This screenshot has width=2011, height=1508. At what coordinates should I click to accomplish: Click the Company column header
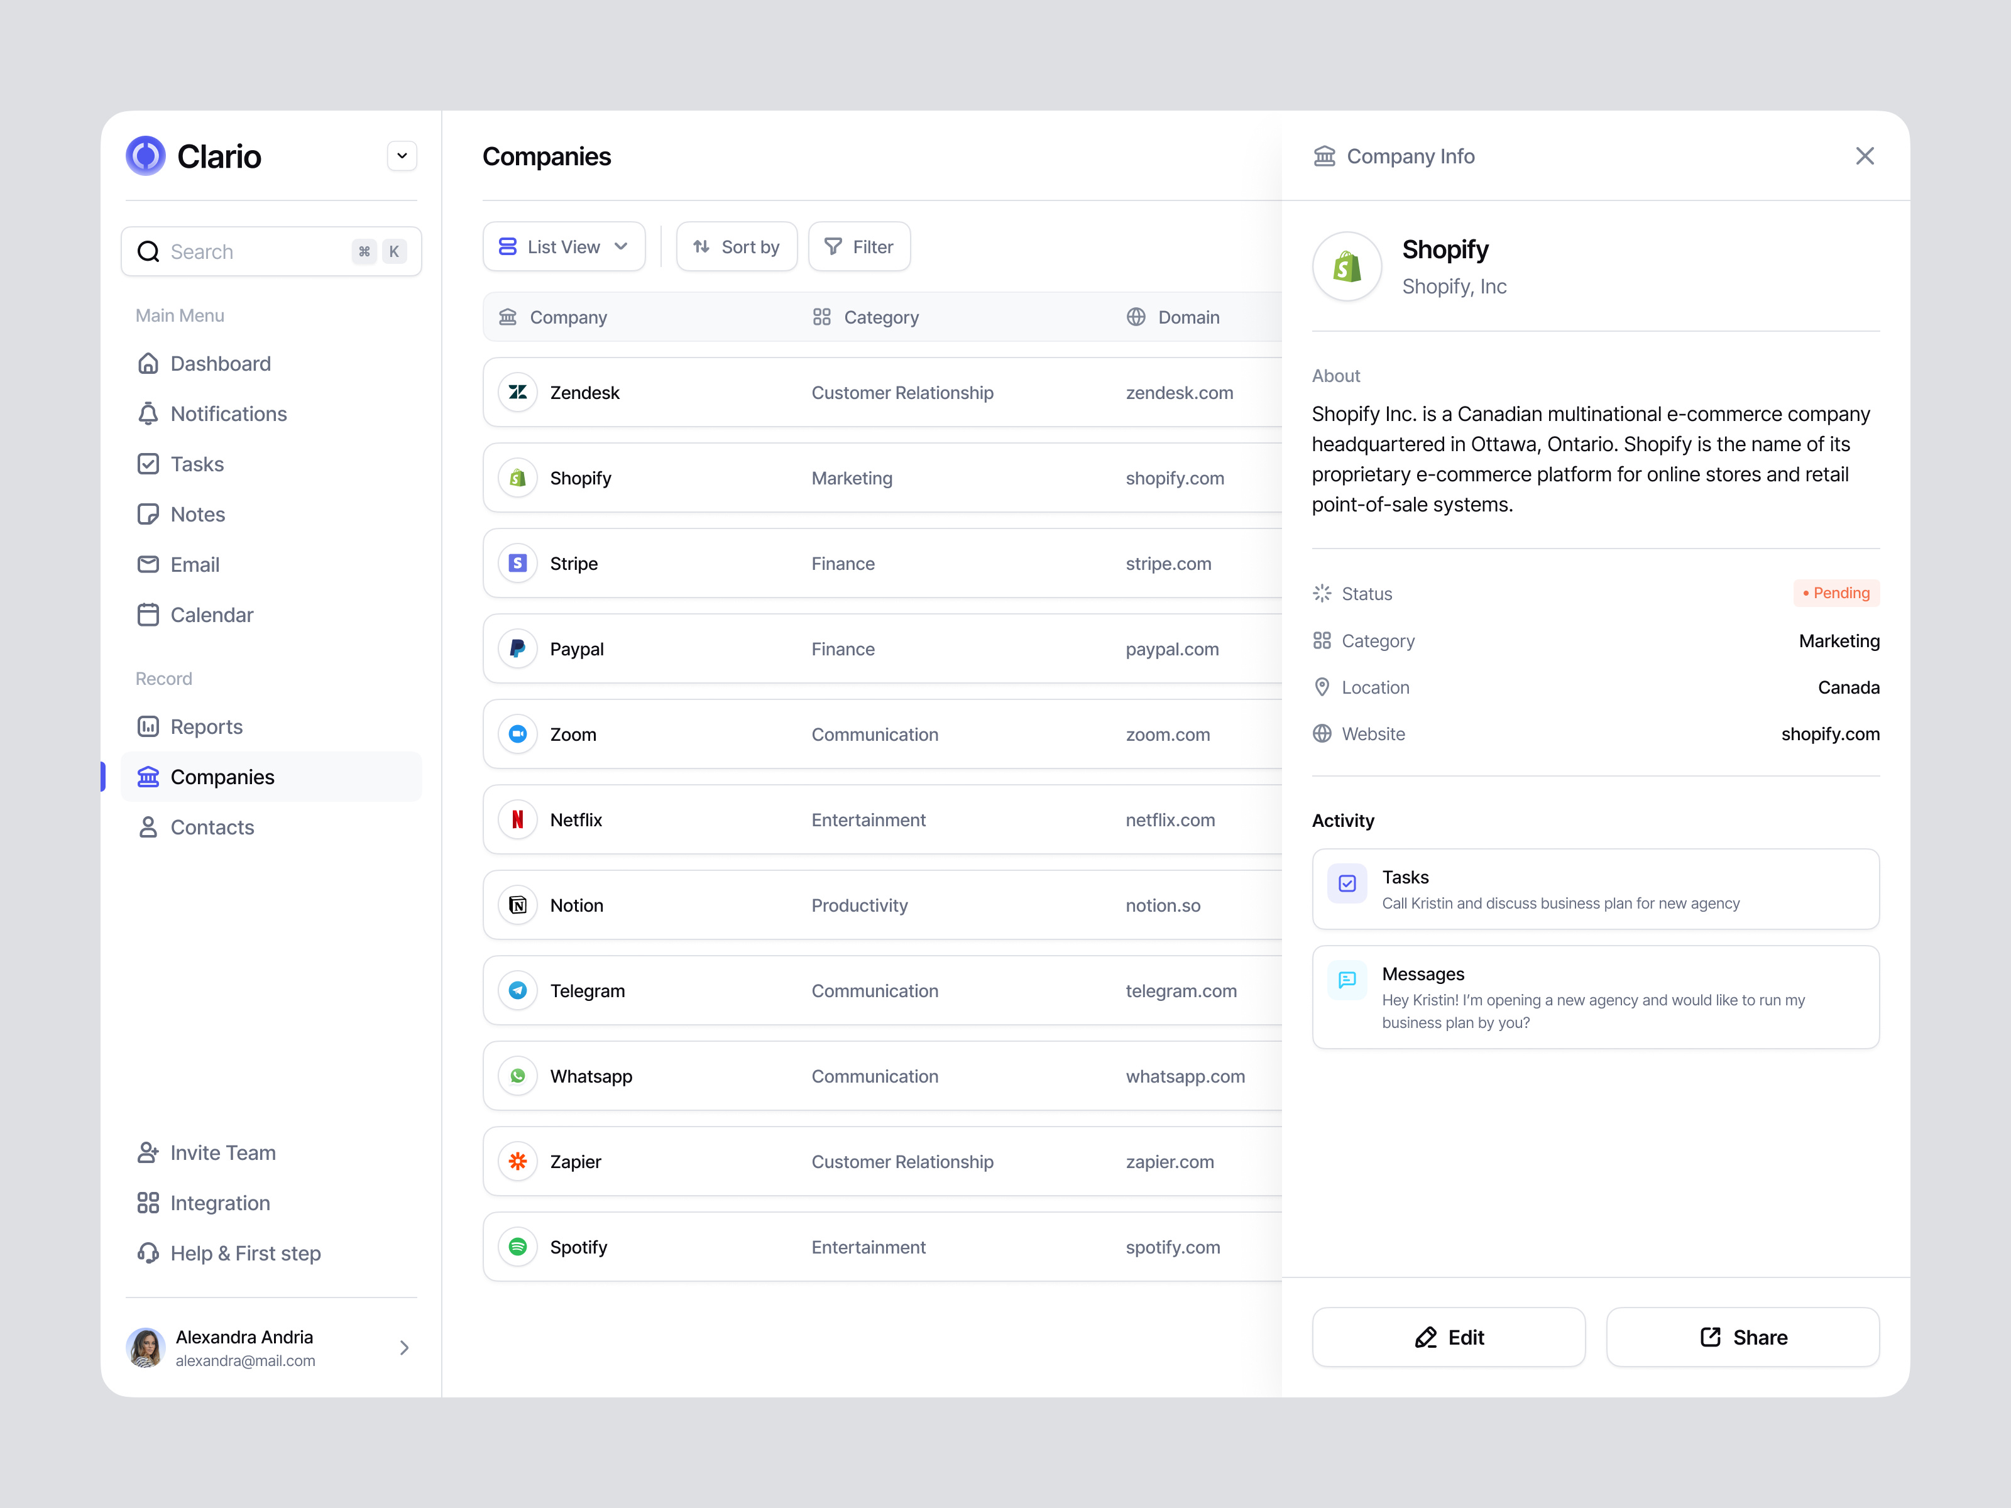pyautogui.click(x=553, y=317)
